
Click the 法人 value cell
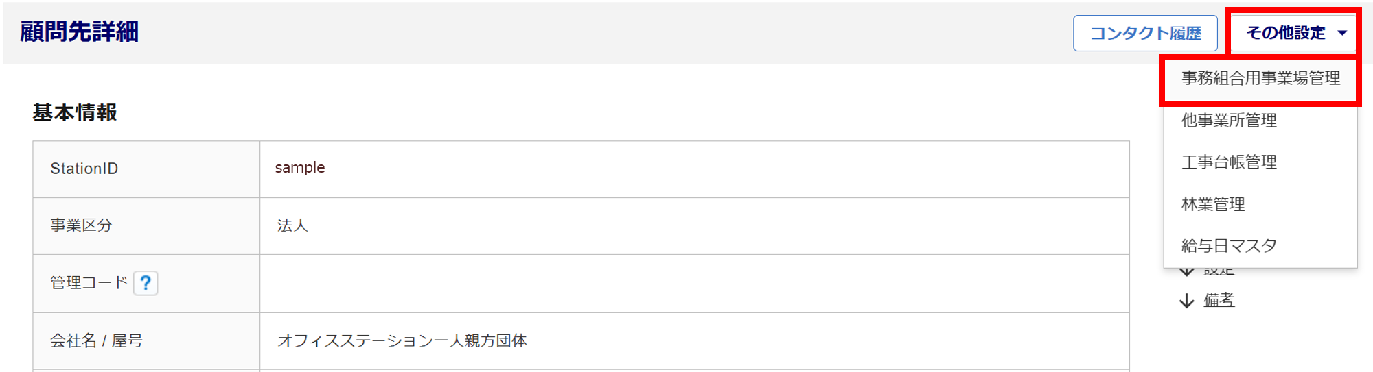[x=293, y=225]
